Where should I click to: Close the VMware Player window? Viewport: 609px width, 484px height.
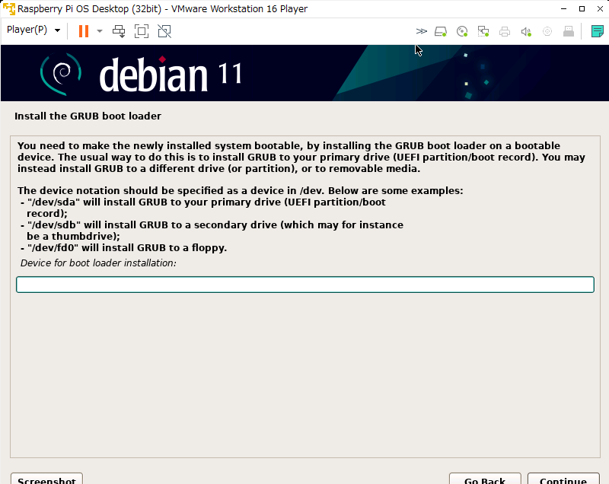(600, 8)
